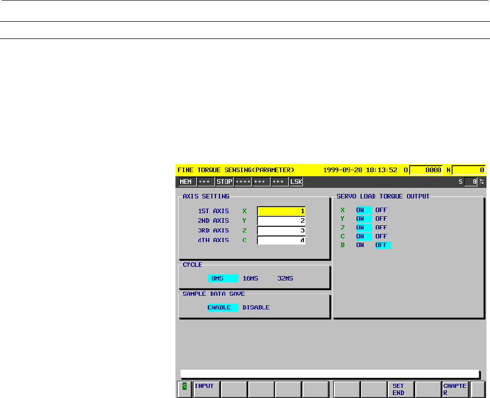
Task: Click the LSK status indicator
Action: (x=296, y=181)
